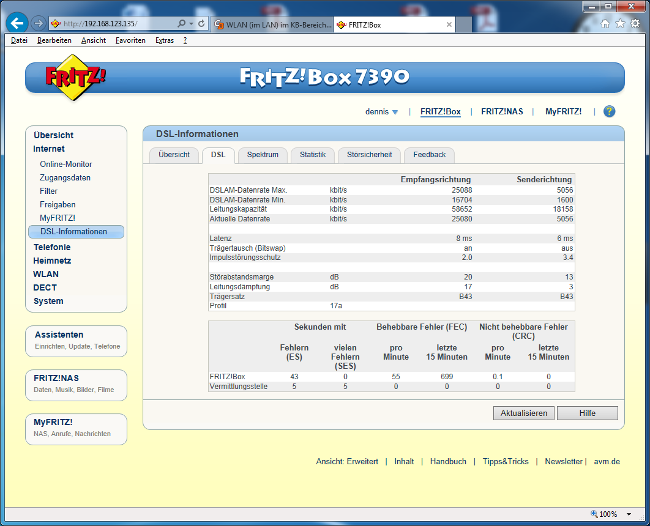
Task: Expand Heimnetz in the sidebar
Action: coord(52,261)
